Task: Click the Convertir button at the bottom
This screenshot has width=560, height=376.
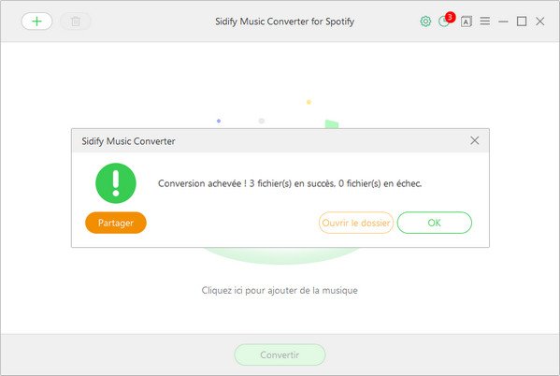Action: coord(280,354)
